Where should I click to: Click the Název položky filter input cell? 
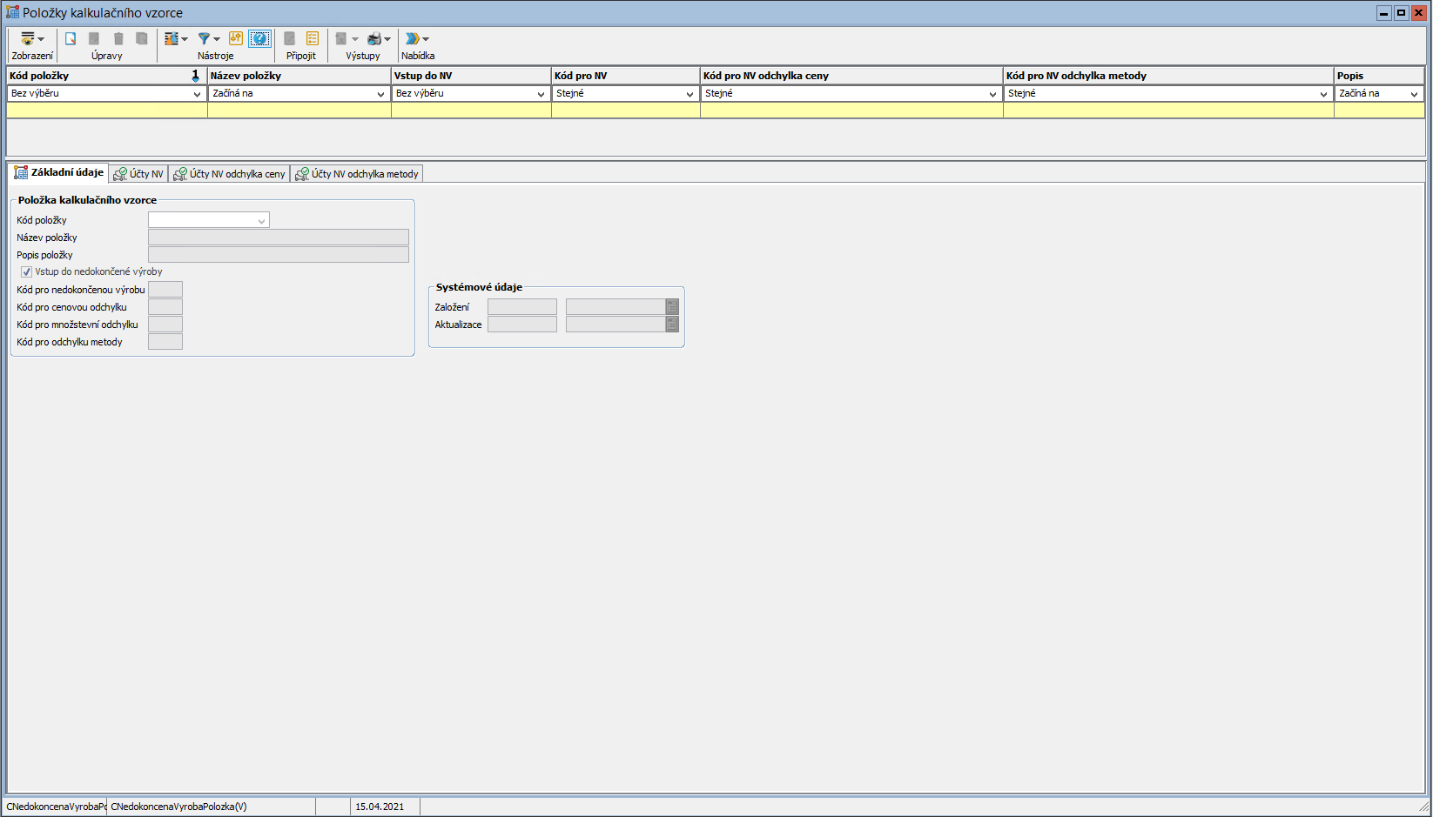(x=299, y=110)
